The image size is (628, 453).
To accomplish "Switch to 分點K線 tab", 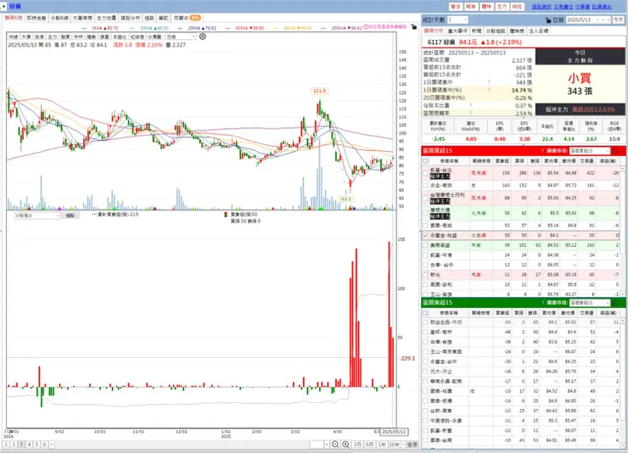I will point(59,18).
